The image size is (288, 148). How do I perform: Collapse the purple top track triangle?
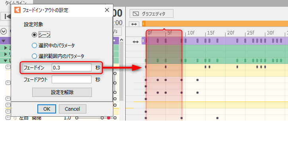coord(3,41)
